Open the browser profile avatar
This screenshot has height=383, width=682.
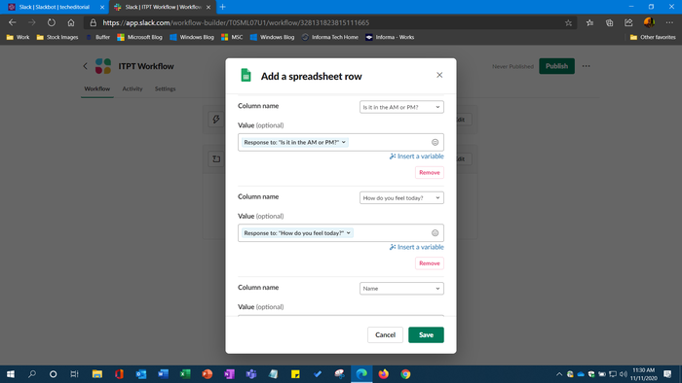click(x=649, y=22)
